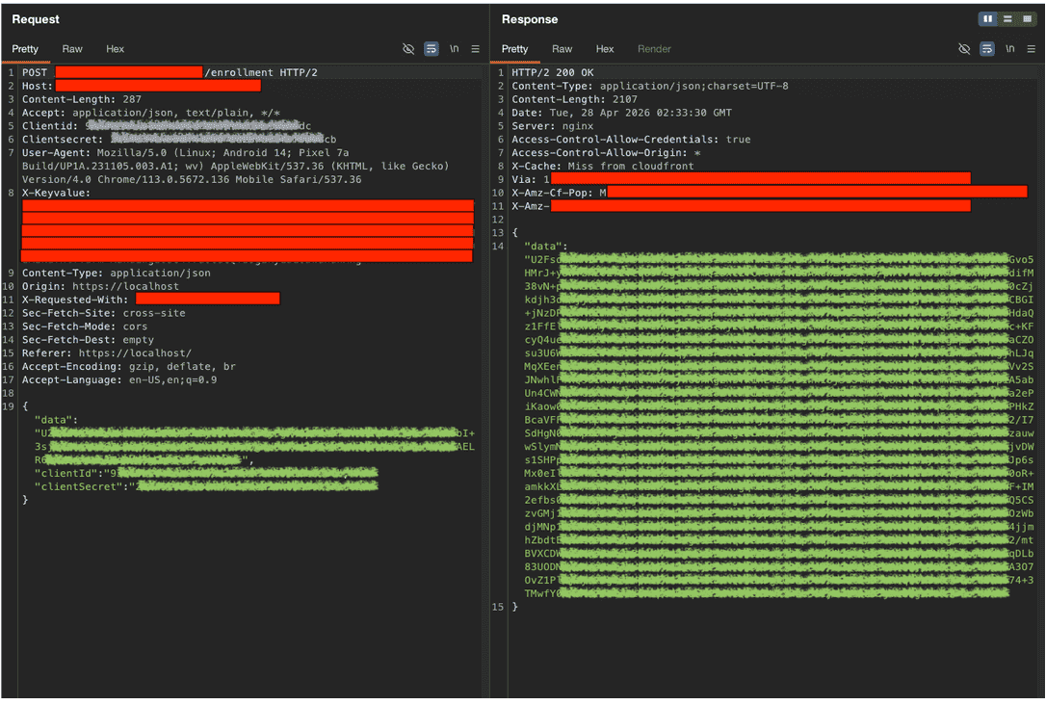Select top-bottom layout icon
The width and height of the screenshot is (1046, 705).
[x=1008, y=18]
